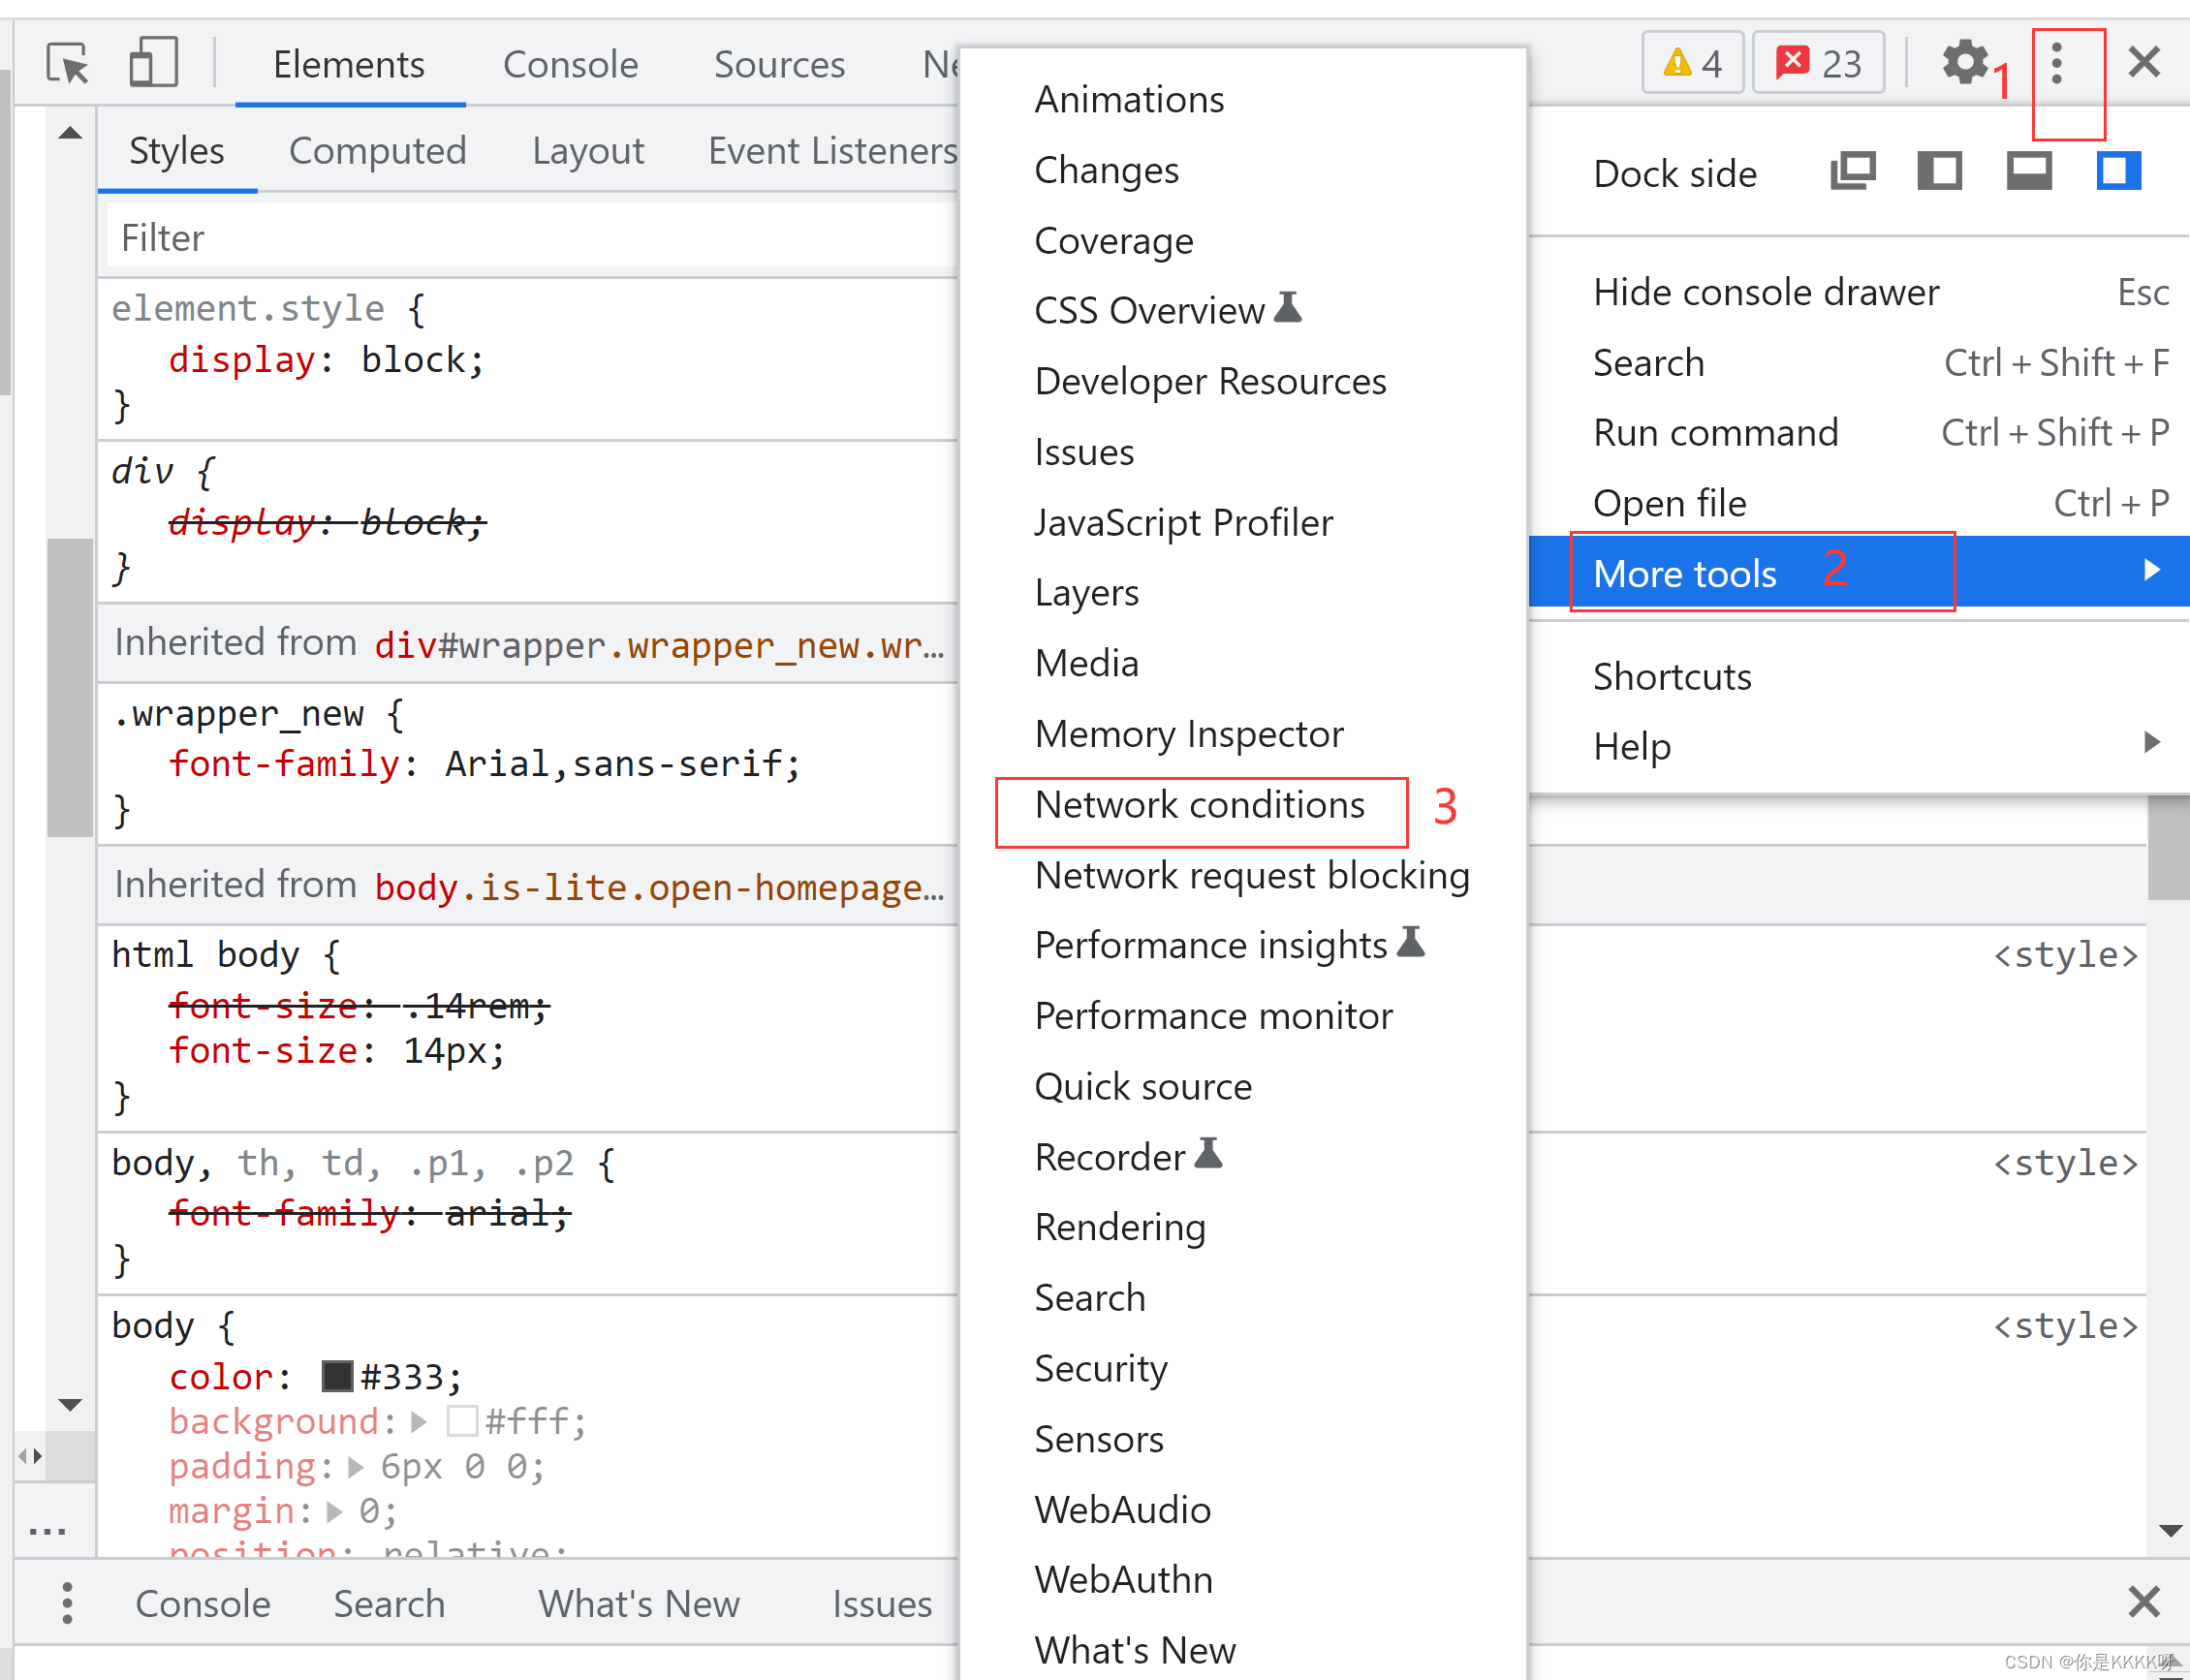Select the Shortcuts menu entry

point(1671,677)
